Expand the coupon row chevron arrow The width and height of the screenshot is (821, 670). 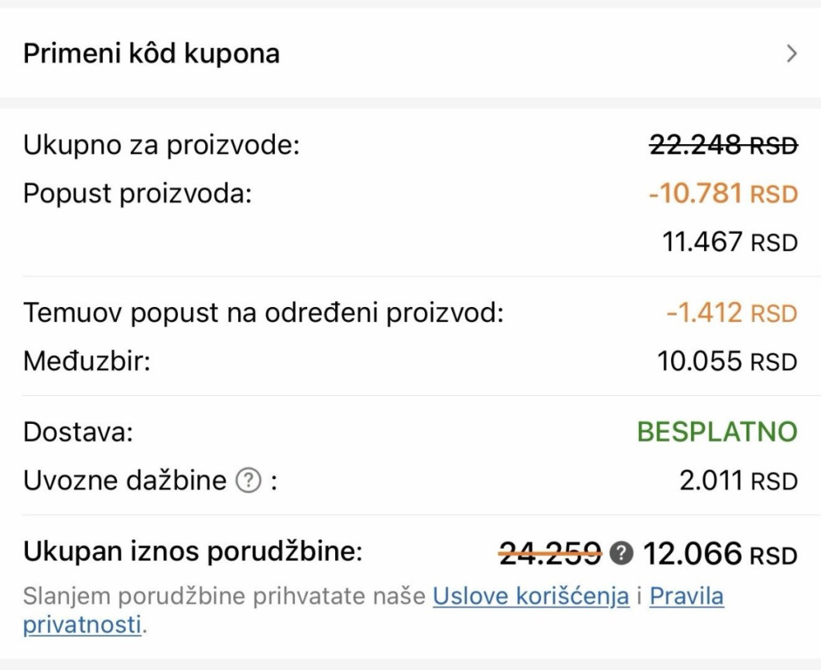tap(791, 54)
